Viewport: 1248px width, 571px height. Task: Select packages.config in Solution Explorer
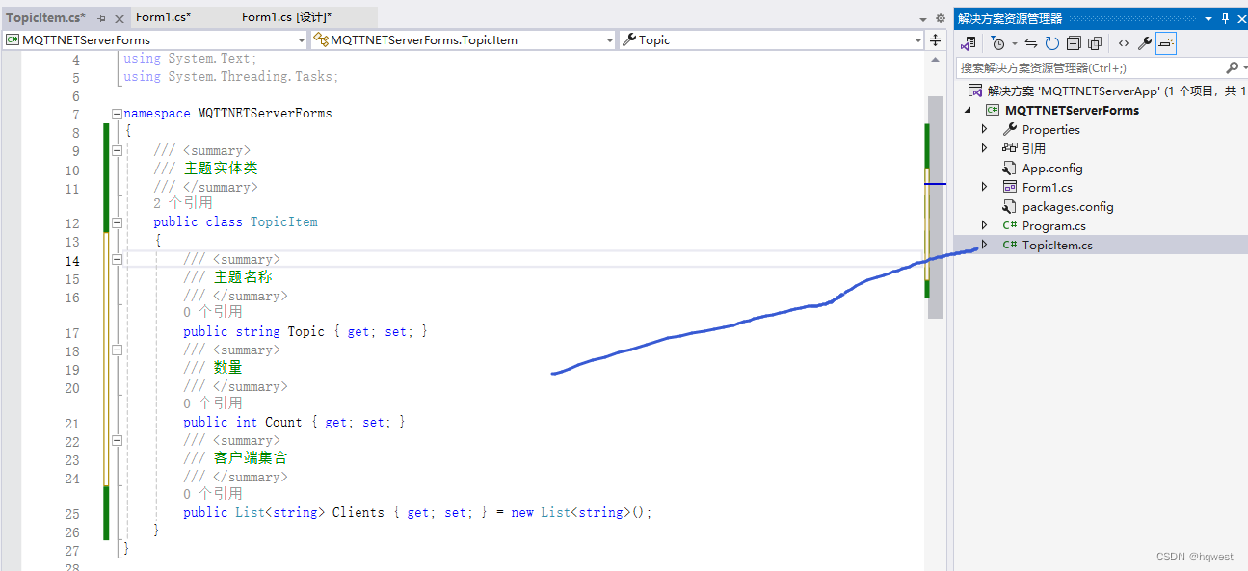click(1068, 206)
